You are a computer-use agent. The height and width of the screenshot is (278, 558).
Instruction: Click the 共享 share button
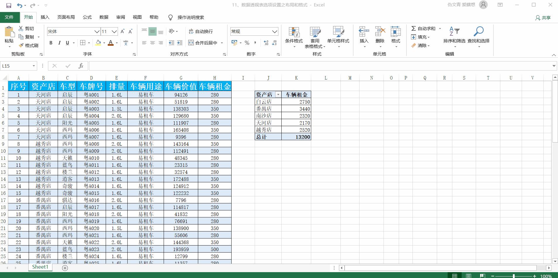tap(543, 18)
